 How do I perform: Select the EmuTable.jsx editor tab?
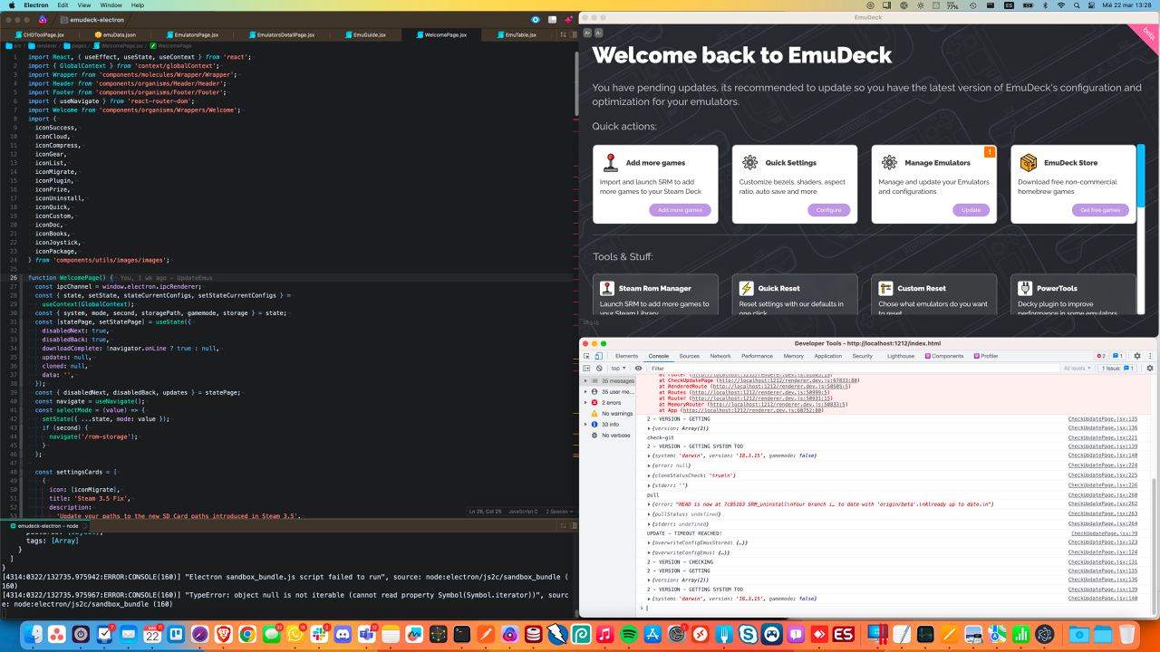coord(520,34)
